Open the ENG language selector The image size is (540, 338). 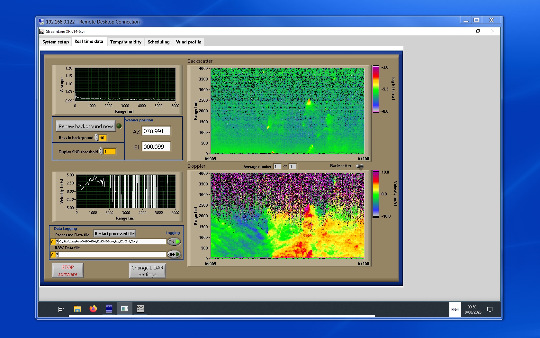pyautogui.click(x=455, y=310)
